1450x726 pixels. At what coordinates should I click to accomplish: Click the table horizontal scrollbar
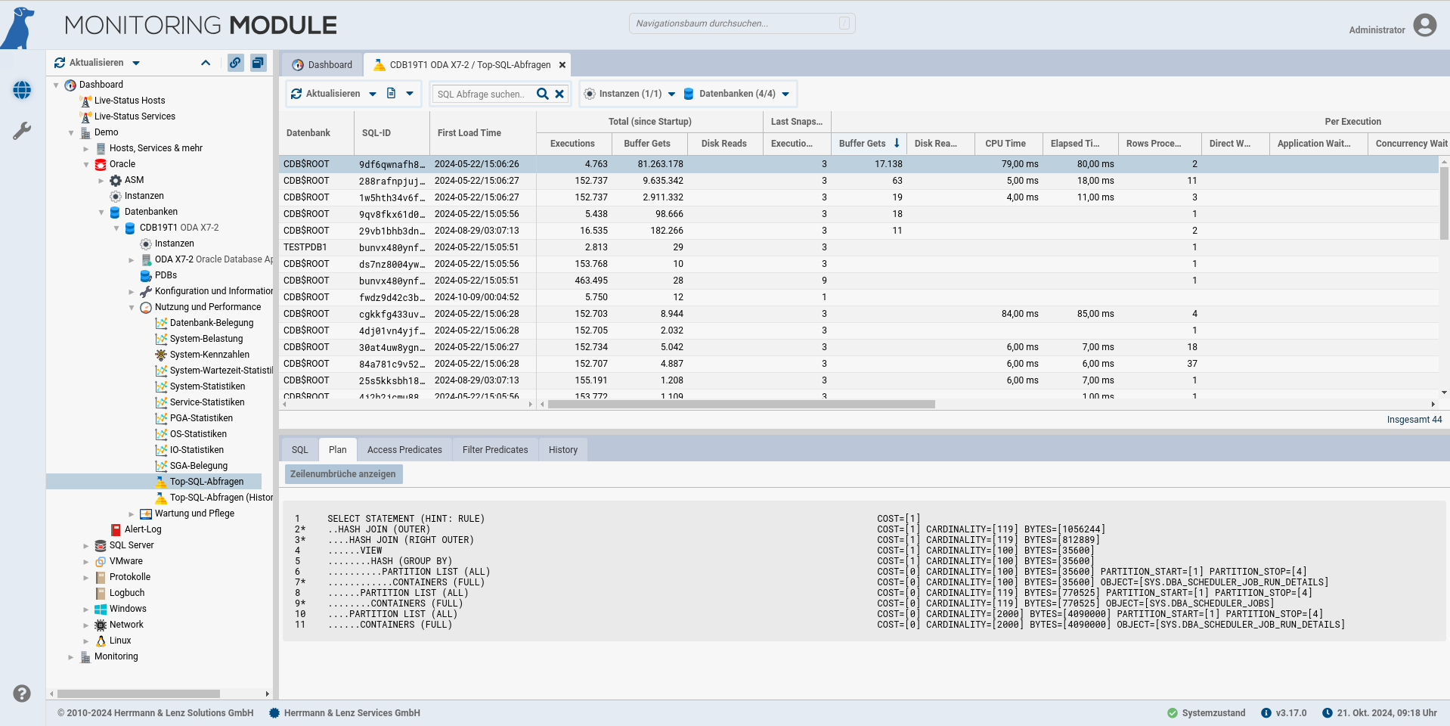pyautogui.click(x=741, y=405)
